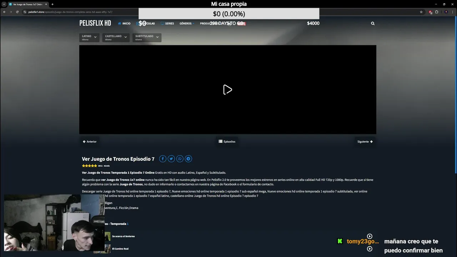The image size is (457, 257).
Task: Click the Pelisflix HD logo
Action: tap(95, 23)
